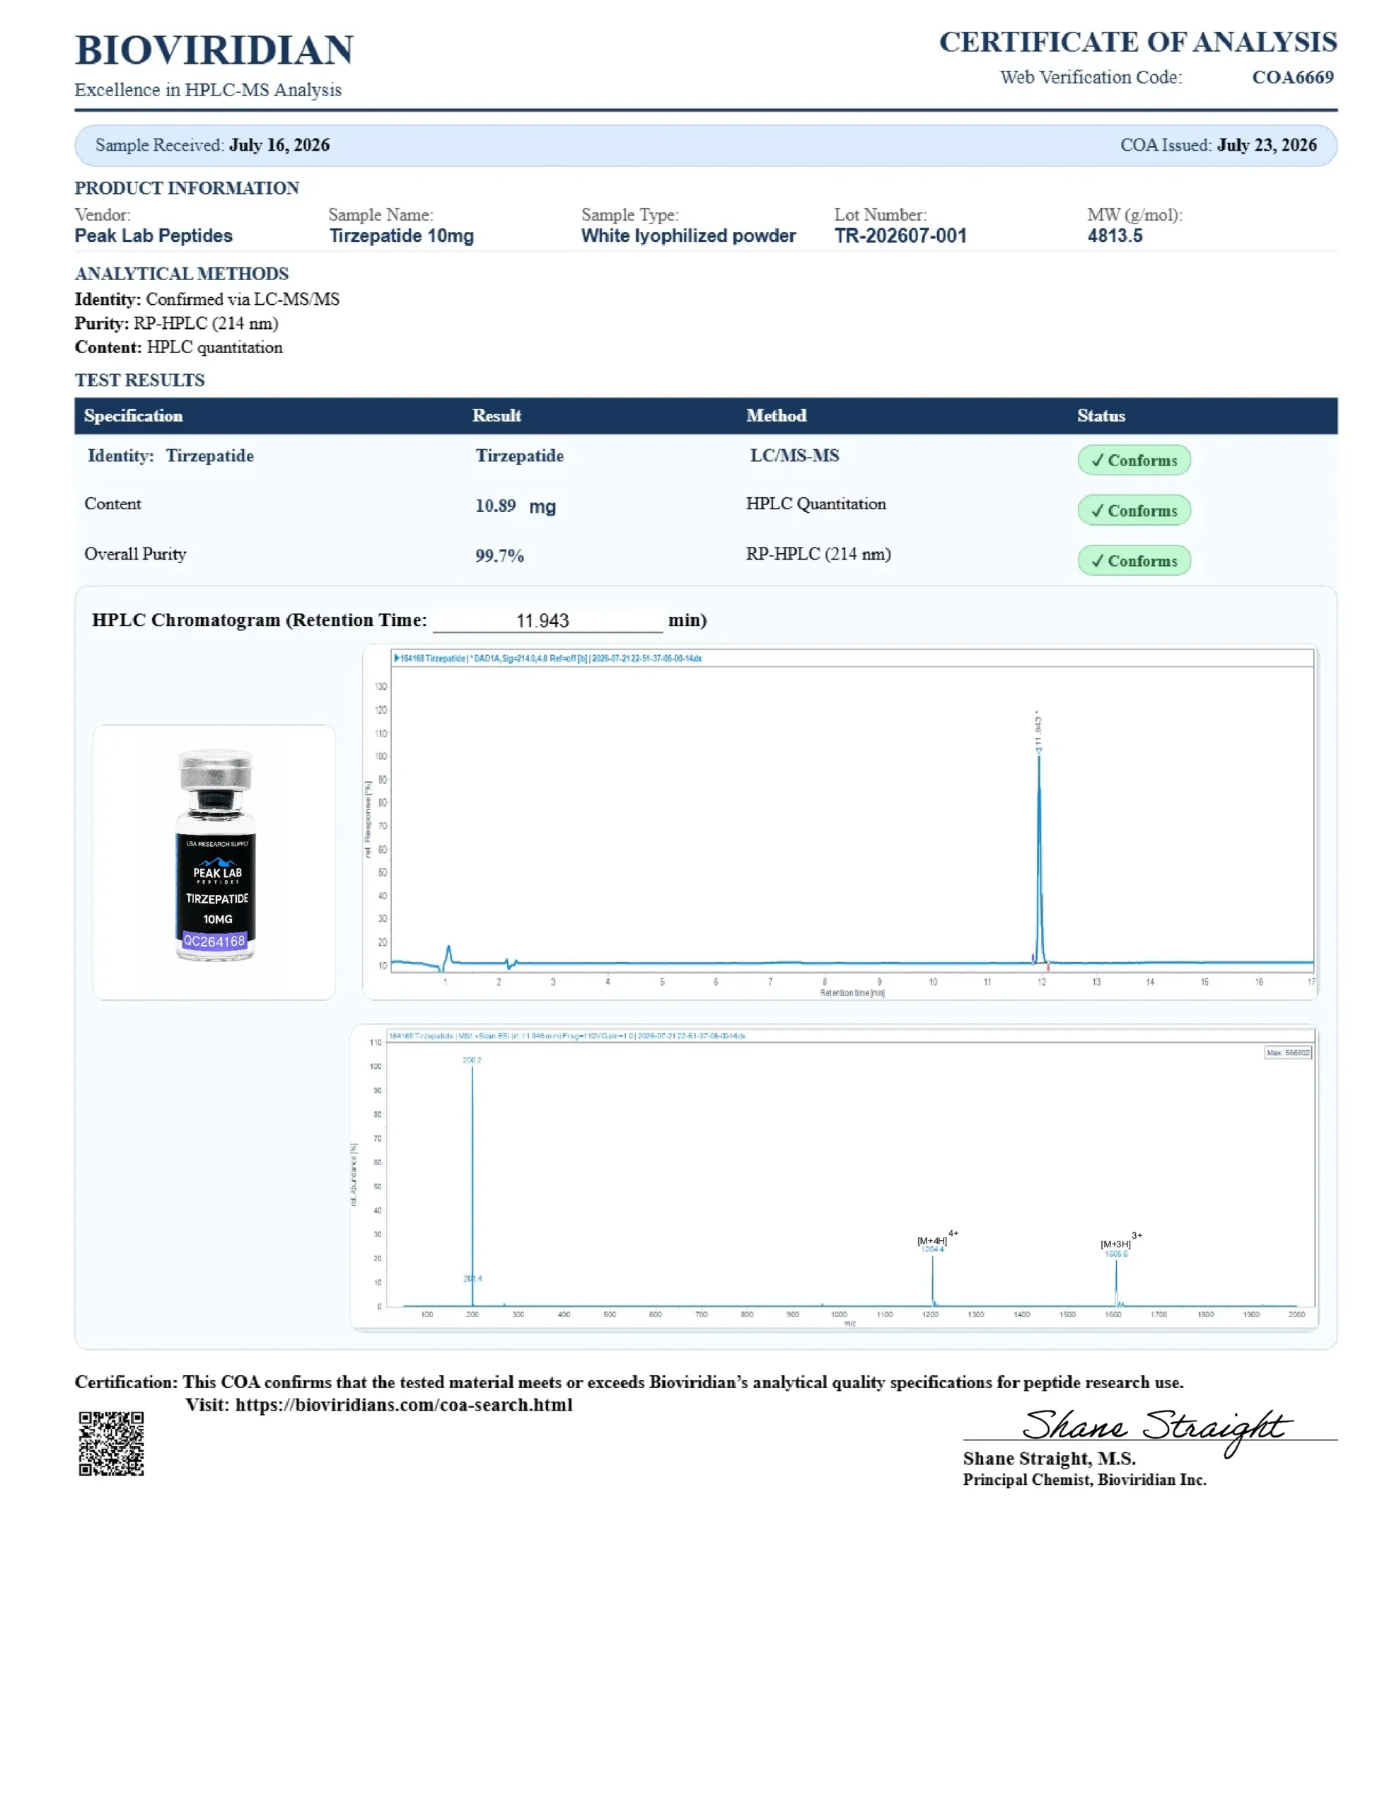
Task: Click the Max value box in mass spectrum
Action: pyautogui.click(x=1287, y=1052)
